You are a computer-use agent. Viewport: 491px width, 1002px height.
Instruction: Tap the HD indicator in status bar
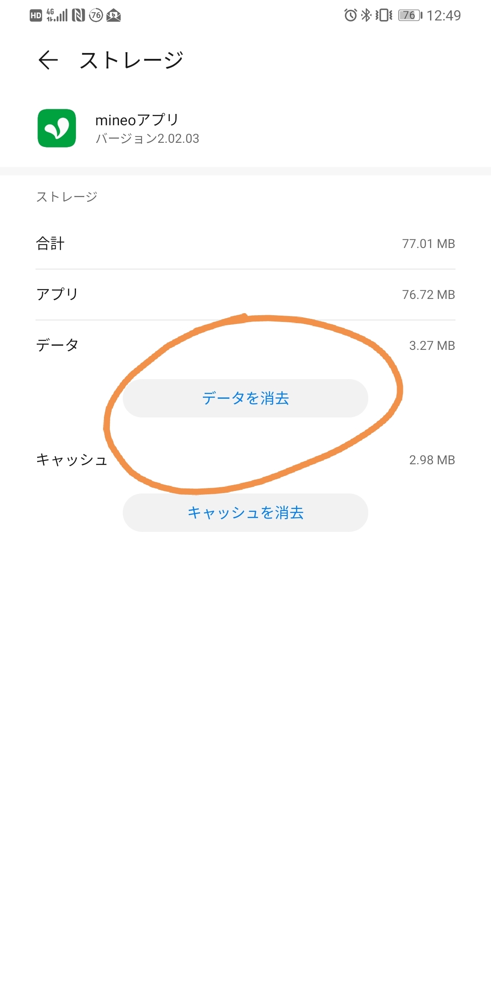[36, 16]
